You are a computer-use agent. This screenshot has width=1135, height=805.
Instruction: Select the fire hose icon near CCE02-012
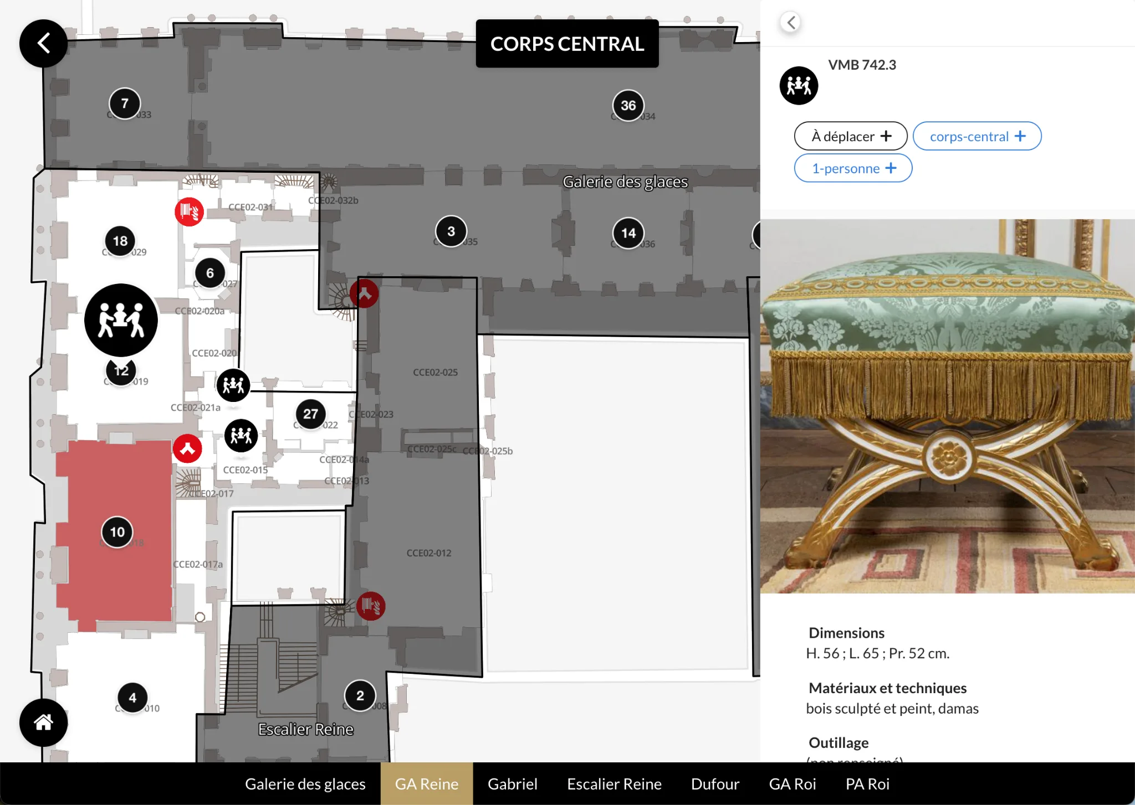click(371, 606)
